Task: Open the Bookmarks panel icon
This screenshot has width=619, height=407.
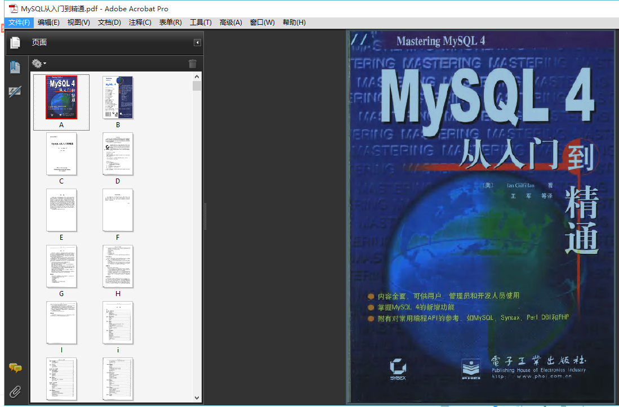Action: tap(15, 67)
